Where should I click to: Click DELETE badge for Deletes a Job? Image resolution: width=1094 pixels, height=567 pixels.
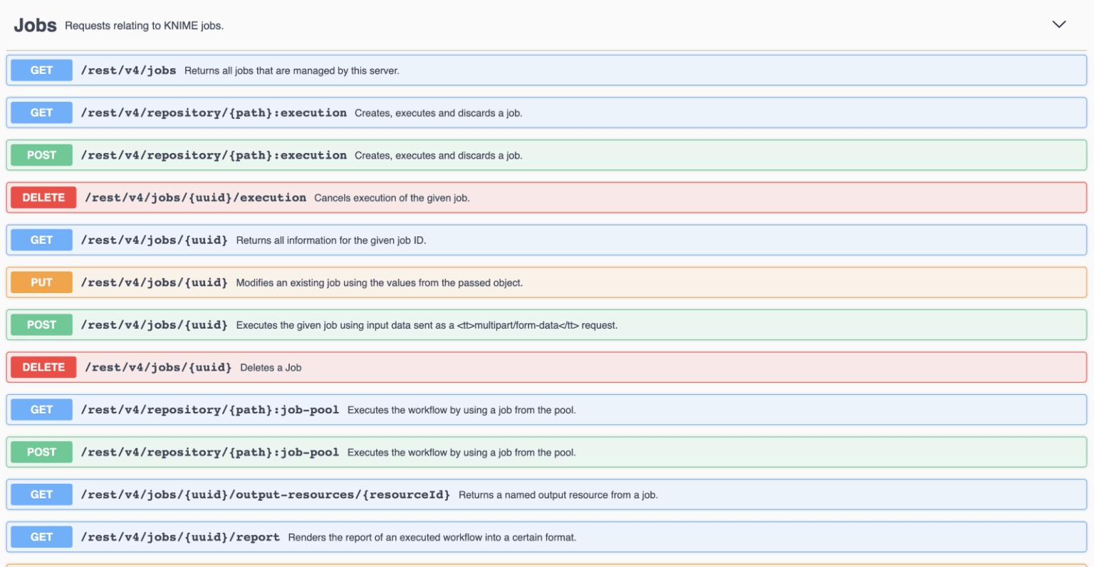tap(43, 367)
